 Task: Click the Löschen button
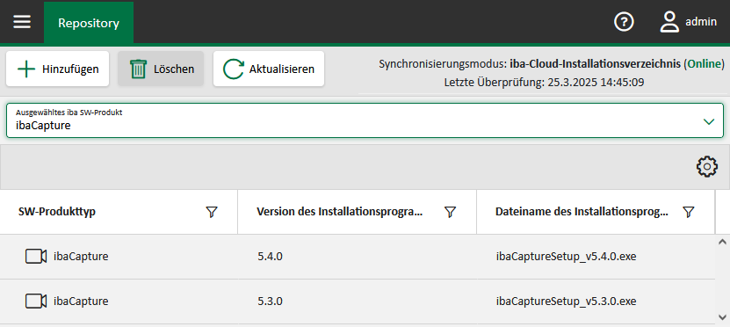coord(161,69)
